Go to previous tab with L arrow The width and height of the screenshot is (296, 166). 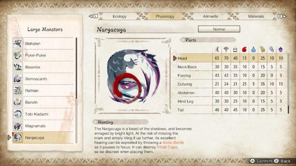point(93,16)
